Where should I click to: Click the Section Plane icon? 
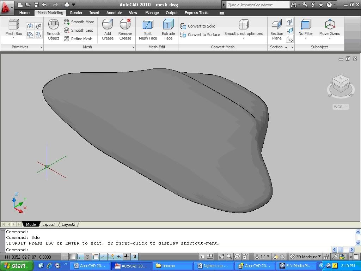click(277, 24)
